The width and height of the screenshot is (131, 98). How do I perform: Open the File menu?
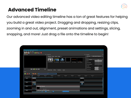point(25,51)
